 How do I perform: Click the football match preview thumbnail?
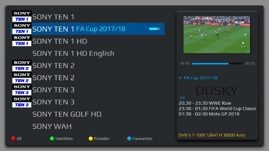pyautogui.click(x=217, y=35)
